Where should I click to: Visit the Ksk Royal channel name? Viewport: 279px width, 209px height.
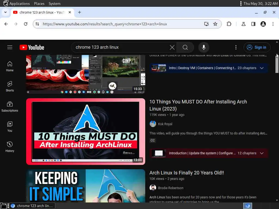[165, 124]
